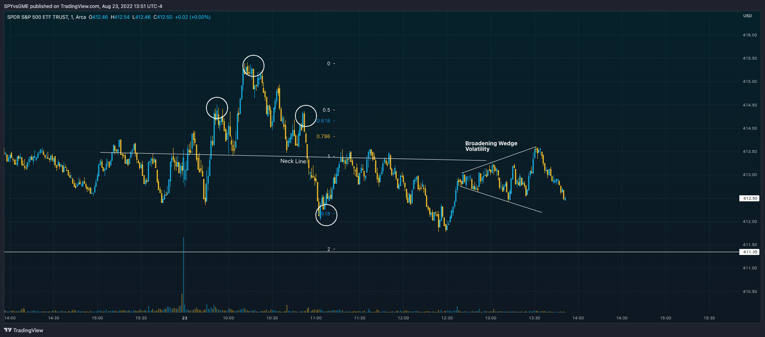Select the circle around the left shoulder

click(217, 108)
